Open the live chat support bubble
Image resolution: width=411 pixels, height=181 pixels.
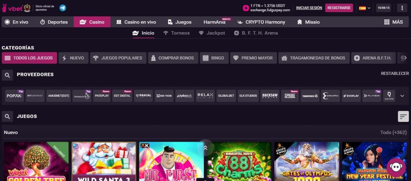coord(396,167)
